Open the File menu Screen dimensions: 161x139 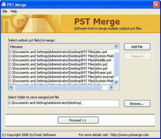(x=5, y=11)
